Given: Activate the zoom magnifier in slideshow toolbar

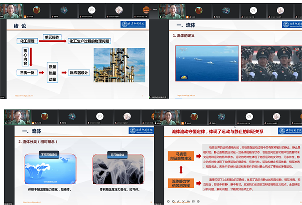Looking at the screenshot, I should [188, 202].
